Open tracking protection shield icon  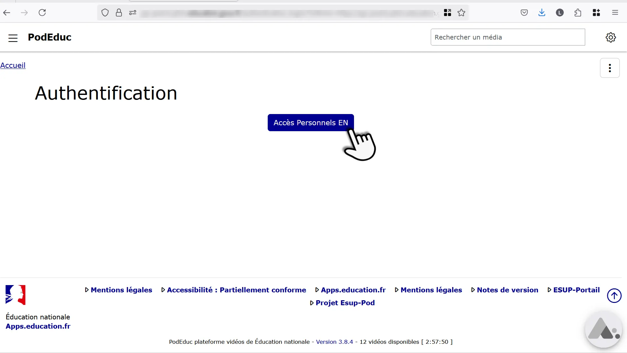tap(105, 13)
